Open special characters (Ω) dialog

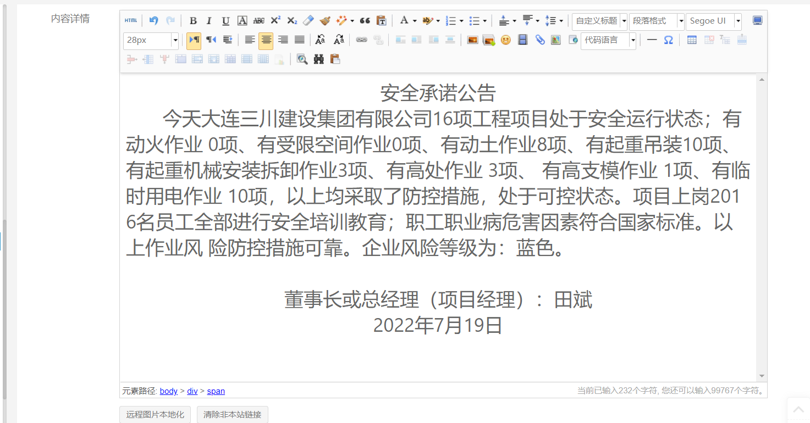click(x=669, y=40)
